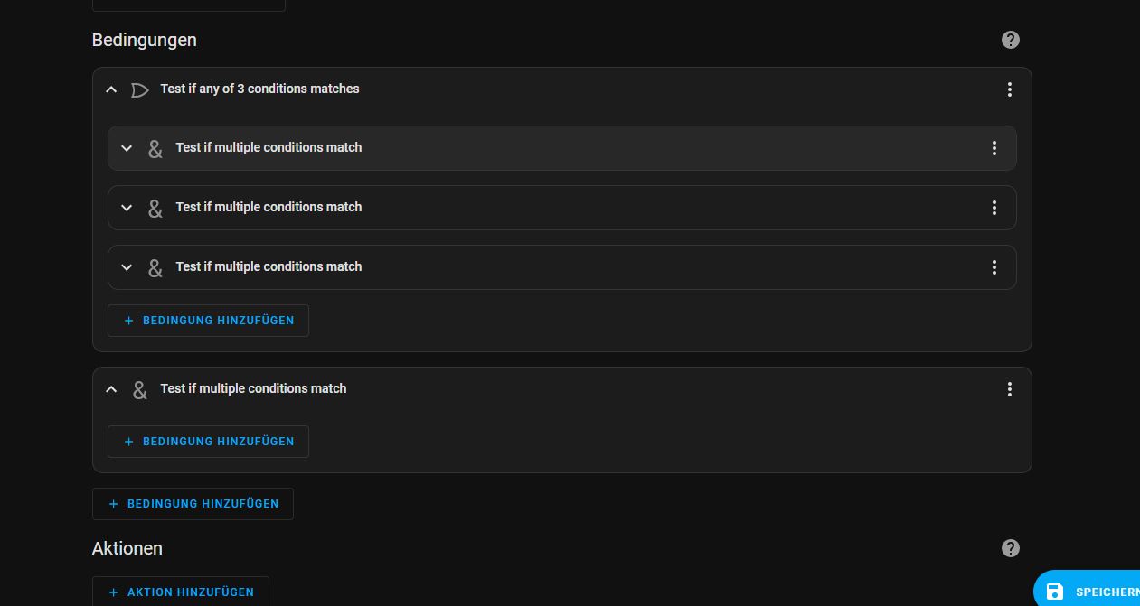Click the 'Test if any of 3 conditions matches' title
This screenshot has height=606, width=1140.
(x=259, y=89)
